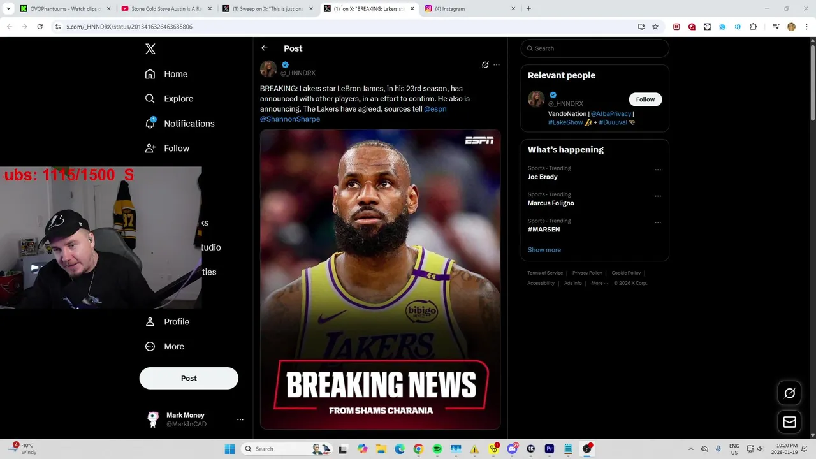This screenshot has height=459, width=816.
Task: Open the #Duuuval hashtag link
Action: pos(613,122)
